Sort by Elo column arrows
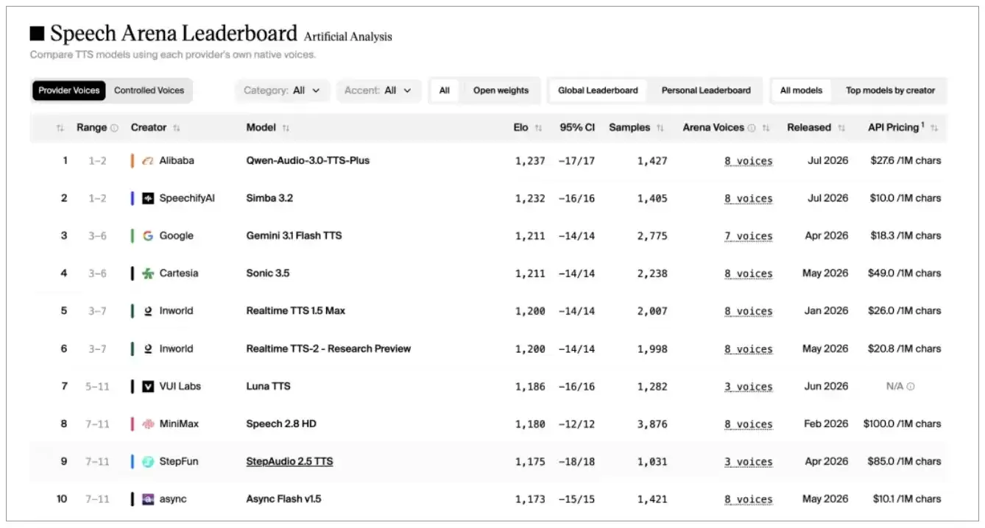 [x=538, y=128]
